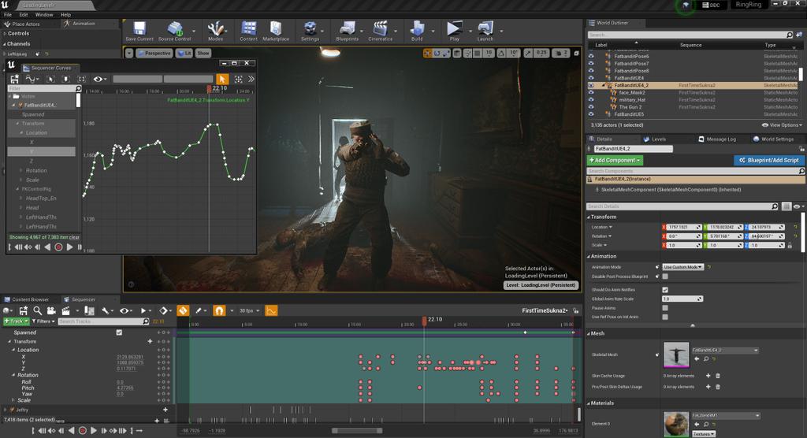Switch to Content Browser tab
807x438 pixels.
click(31, 299)
